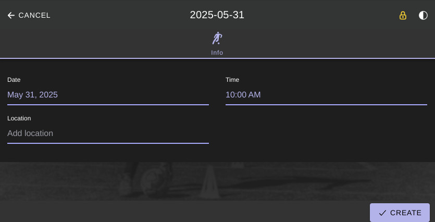Image resolution: width=435 pixels, height=222 pixels.
Task: Click the checkmark icon inside Create
Action: (x=382, y=213)
